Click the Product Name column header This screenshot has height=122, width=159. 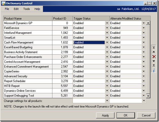[28, 18]
